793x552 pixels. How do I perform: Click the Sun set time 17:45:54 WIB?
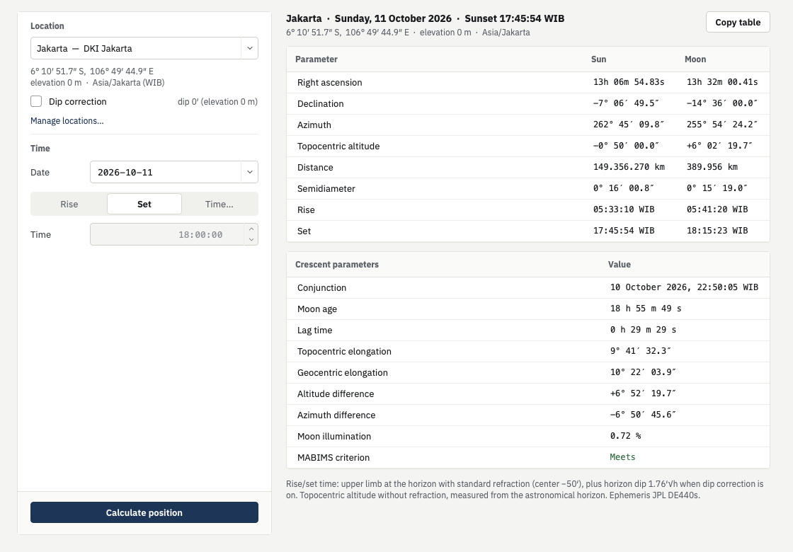click(x=624, y=231)
